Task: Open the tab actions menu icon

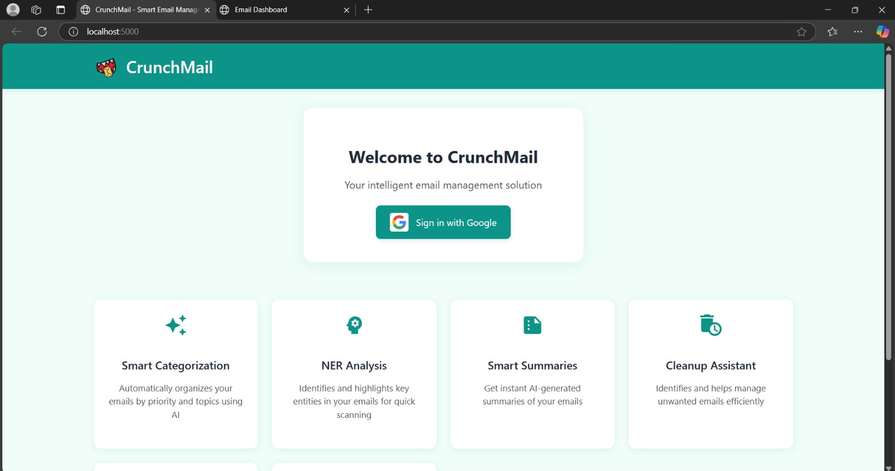Action: 60,10
